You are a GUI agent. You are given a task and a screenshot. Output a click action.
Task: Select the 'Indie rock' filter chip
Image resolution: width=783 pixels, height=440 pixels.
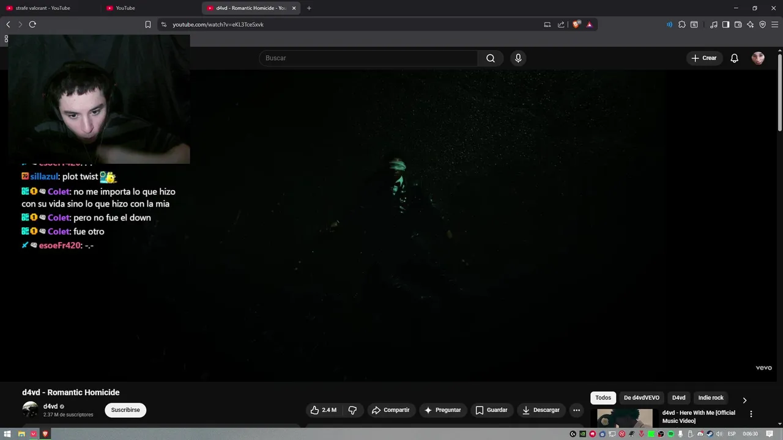click(711, 398)
